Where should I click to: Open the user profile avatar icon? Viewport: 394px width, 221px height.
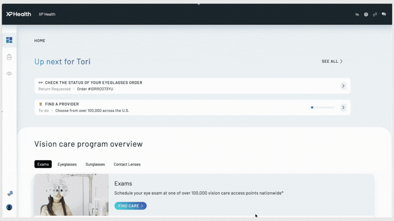pyautogui.click(x=9, y=207)
